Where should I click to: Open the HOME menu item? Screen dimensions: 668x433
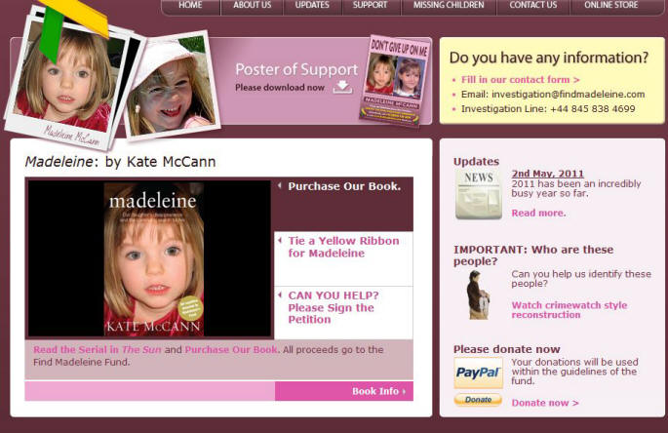pyautogui.click(x=191, y=6)
